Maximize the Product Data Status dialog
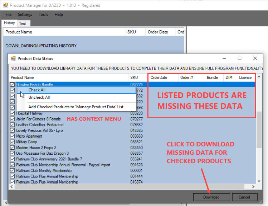 tap(240, 58)
